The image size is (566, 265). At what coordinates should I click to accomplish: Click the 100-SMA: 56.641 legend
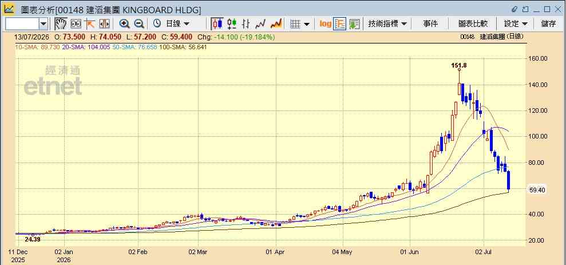tap(183, 47)
